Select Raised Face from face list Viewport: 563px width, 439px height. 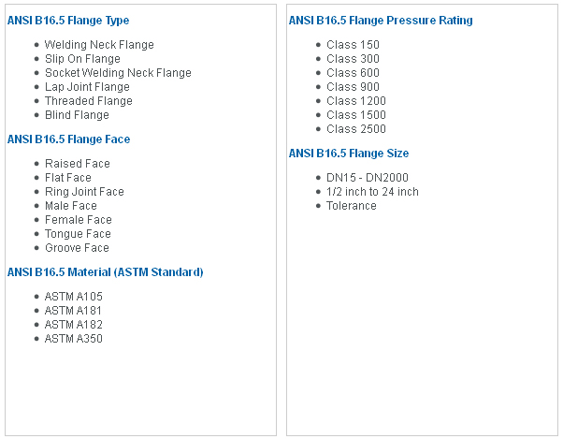(x=78, y=164)
